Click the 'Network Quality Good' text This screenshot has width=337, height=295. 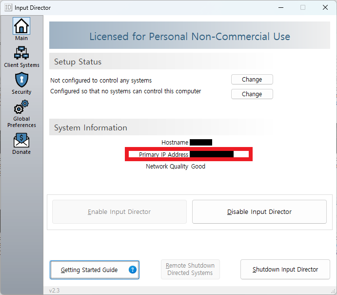click(x=176, y=167)
